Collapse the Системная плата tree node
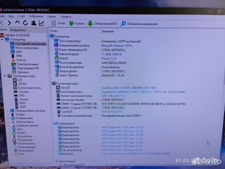Screen dimensions: 225x169 pyautogui.click(x=5, y=76)
